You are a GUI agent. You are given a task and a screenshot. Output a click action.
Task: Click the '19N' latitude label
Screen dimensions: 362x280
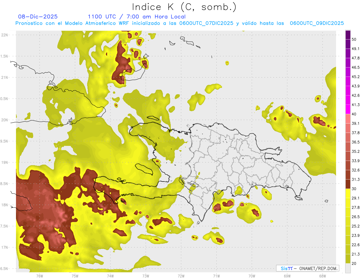[x=5, y=163]
